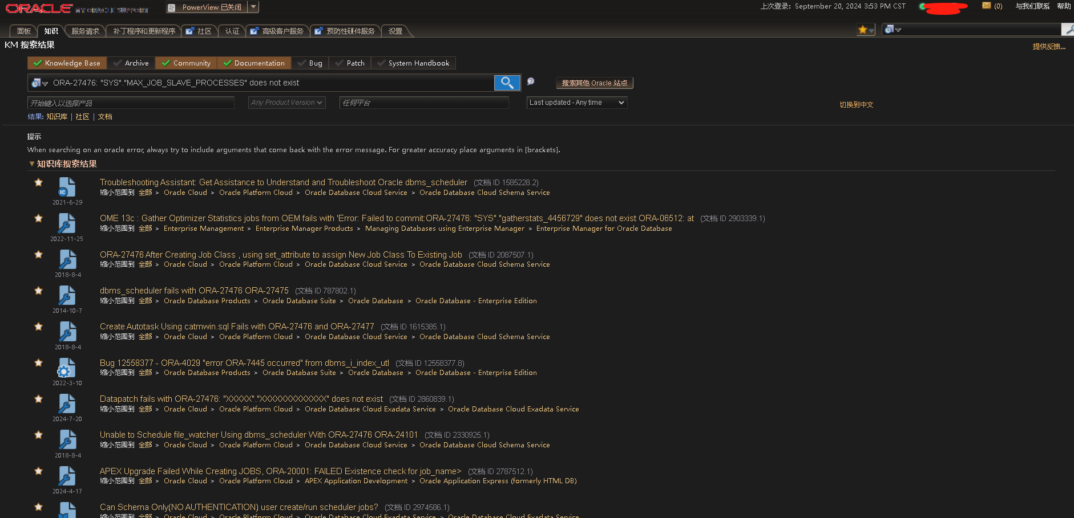Open recent searches icon in KM search box
The height and width of the screenshot is (518, 1074).
39,83
